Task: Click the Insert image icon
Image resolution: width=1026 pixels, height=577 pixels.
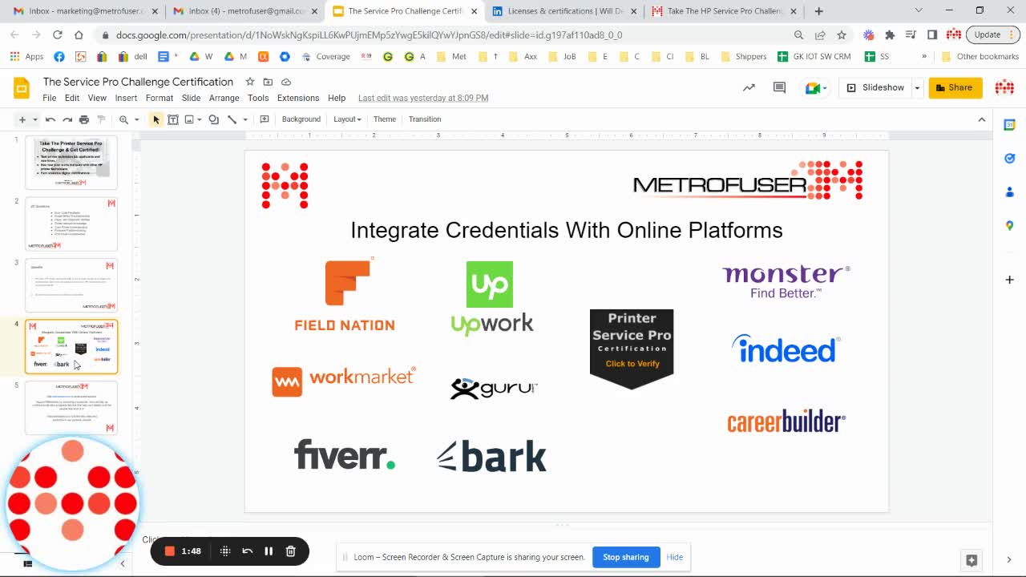Action: 189,119
